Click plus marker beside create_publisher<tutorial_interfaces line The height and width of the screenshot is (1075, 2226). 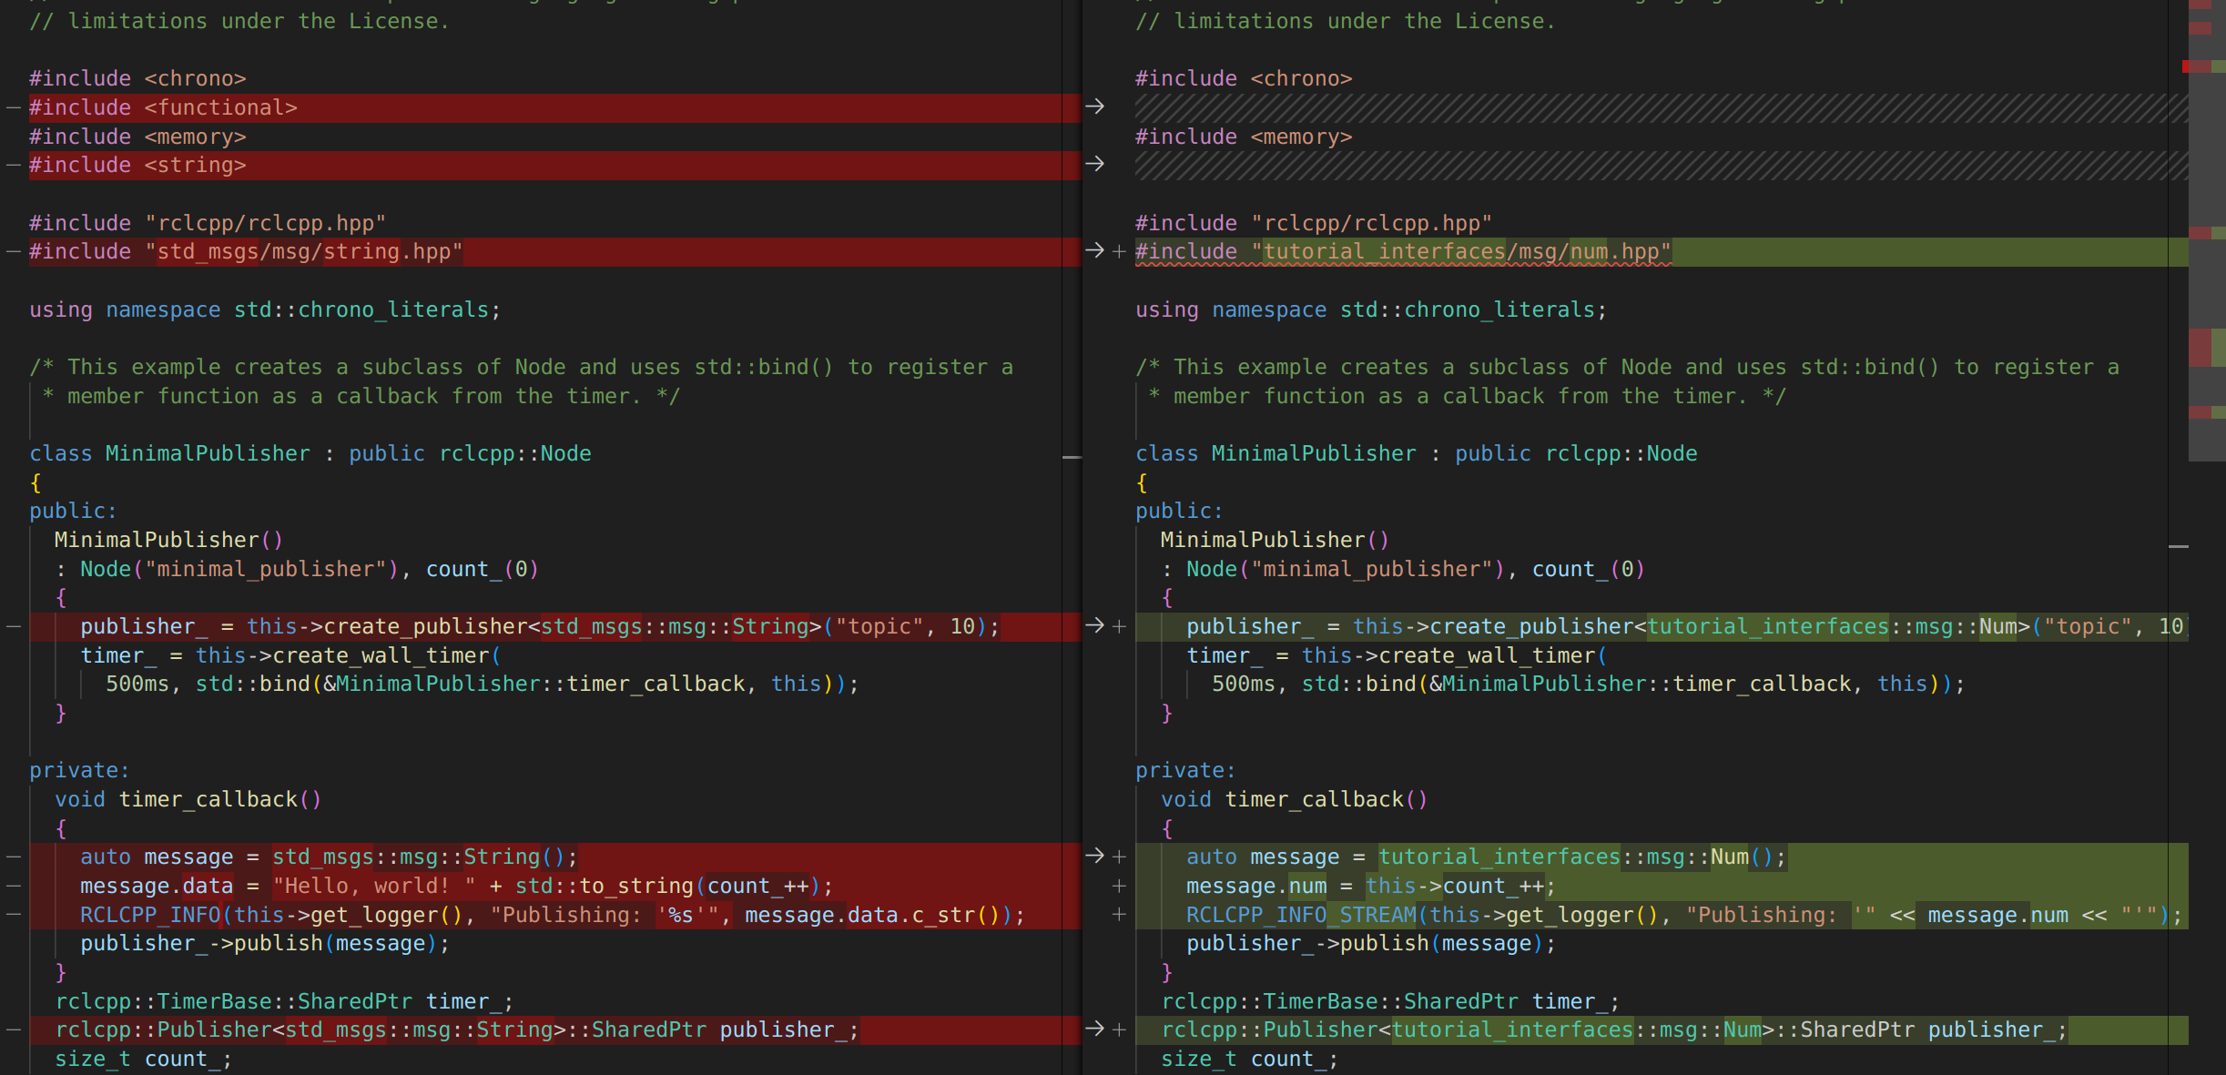1120,627
